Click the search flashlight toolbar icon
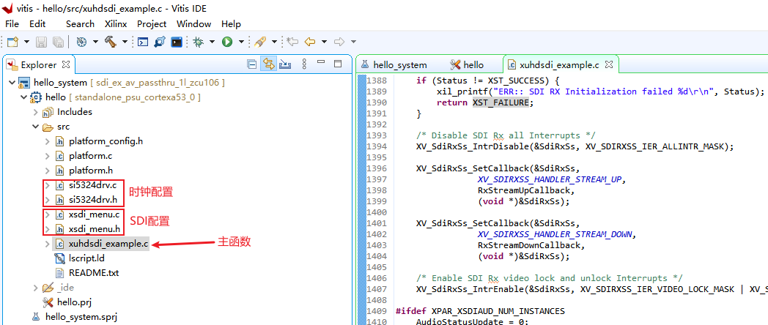Viewport: 768px width, 325px height. pos(260,42)
